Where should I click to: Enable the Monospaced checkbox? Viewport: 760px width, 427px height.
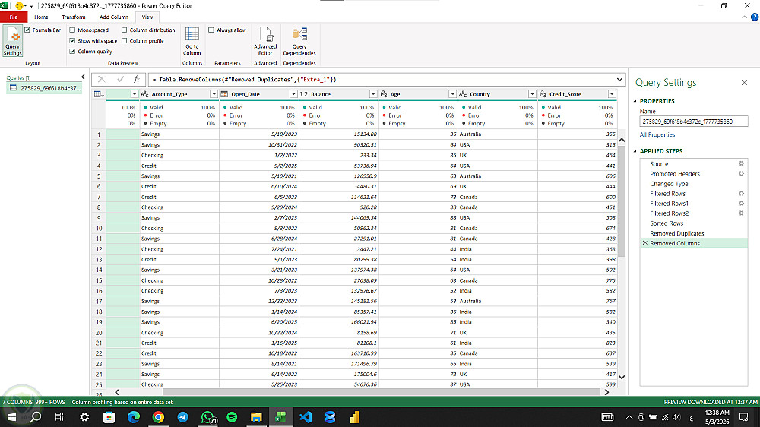point(72,30)
